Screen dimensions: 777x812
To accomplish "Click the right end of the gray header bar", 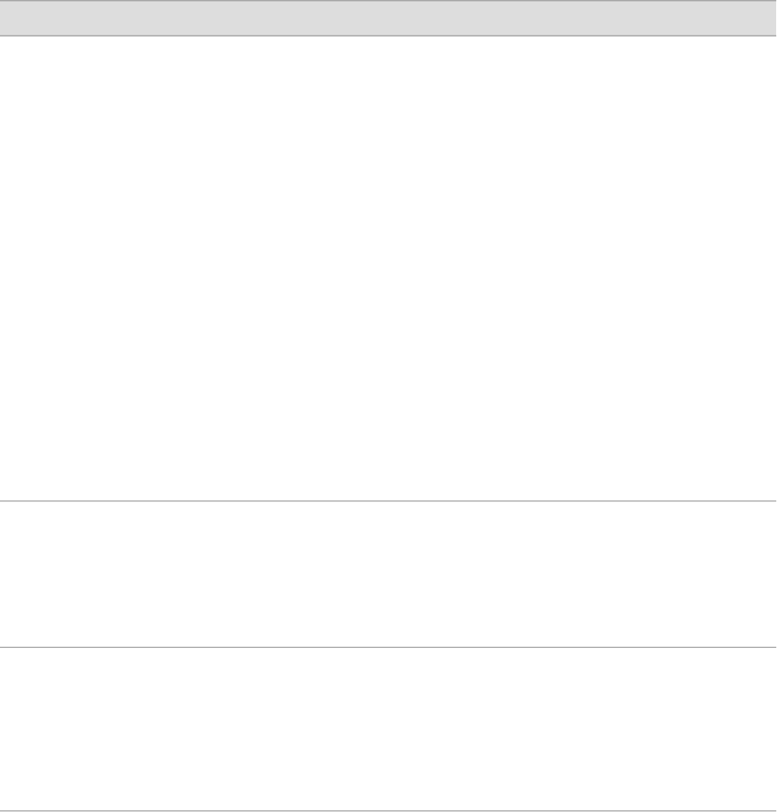I will click(759, 17).
